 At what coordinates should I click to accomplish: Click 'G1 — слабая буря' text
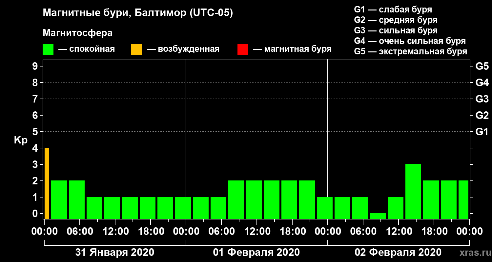point(393,9)
